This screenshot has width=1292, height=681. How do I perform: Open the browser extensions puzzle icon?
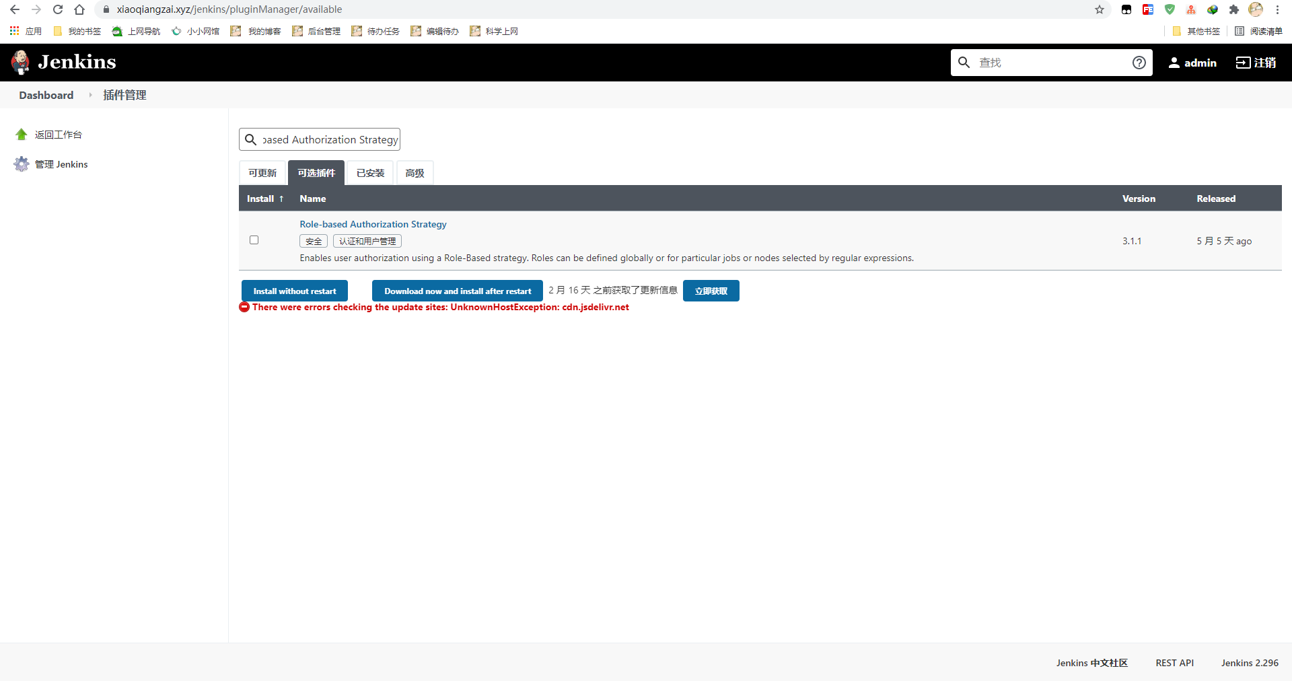(x=1234, y=9)
